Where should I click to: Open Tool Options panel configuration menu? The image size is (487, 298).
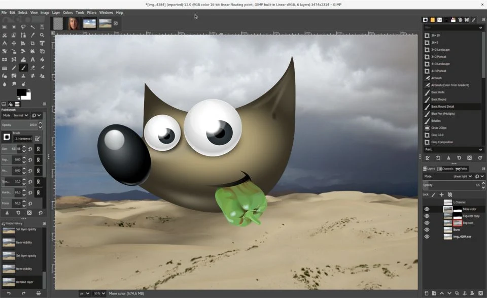[x=45, y=104]
